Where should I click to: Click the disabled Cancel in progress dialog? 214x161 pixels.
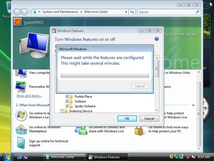point(140,86)
